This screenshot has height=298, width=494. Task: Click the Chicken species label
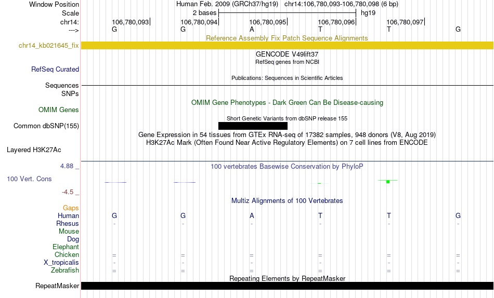click(67, 254)
